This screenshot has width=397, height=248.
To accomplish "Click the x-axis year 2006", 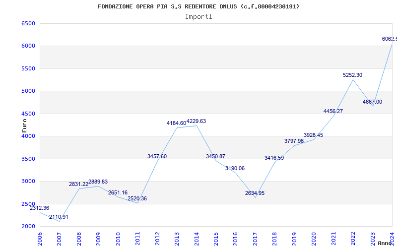I will coord(40,239).
